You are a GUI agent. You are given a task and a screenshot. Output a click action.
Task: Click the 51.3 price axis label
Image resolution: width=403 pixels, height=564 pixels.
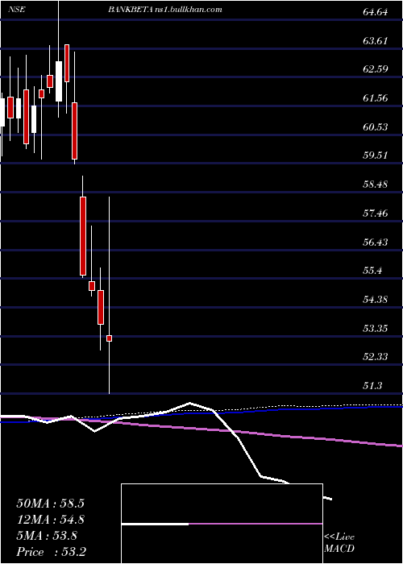[x=372, y=386]
